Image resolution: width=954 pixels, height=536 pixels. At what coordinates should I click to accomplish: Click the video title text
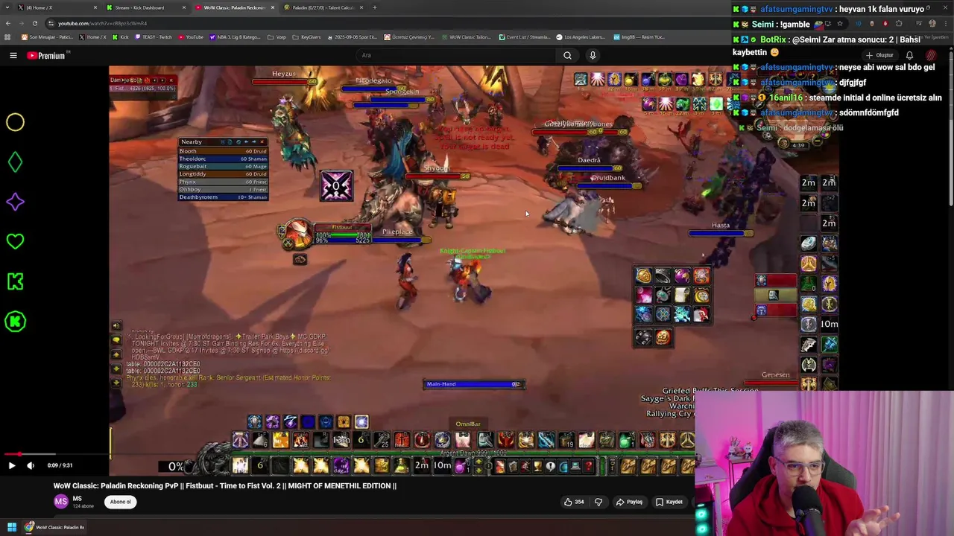coord(224,485)
